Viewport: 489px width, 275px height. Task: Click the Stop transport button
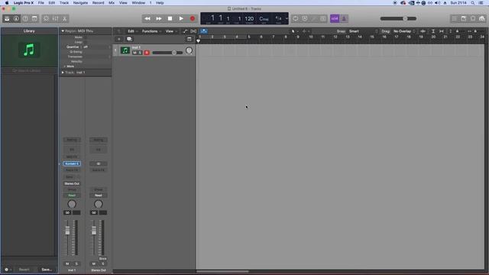170,18
